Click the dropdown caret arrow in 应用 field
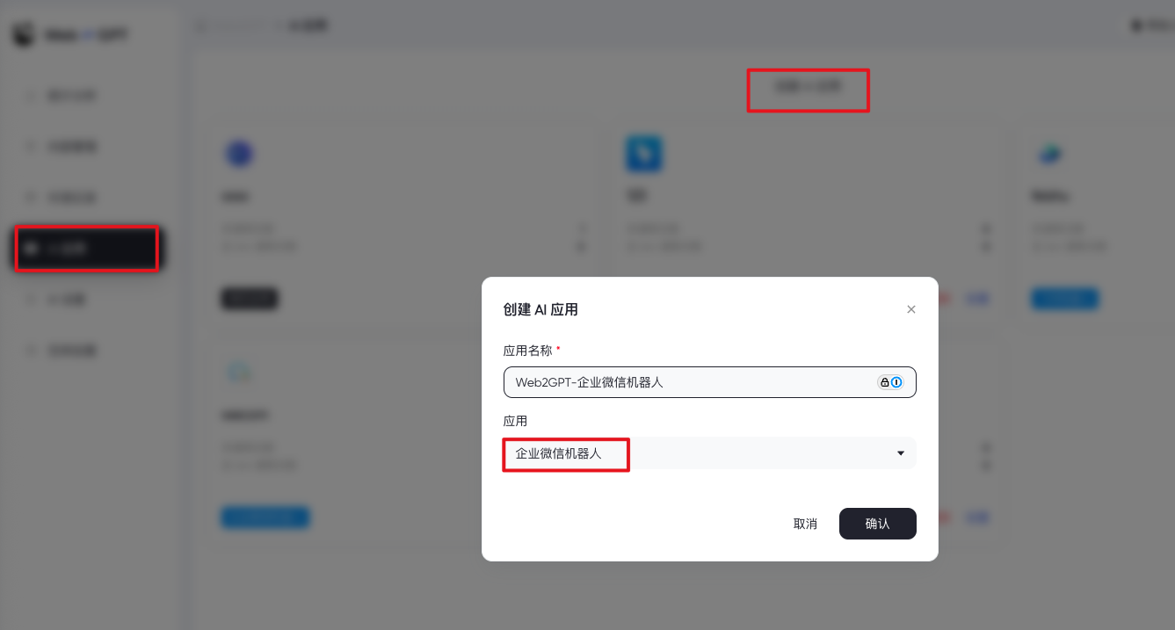Screen dimensions: 1175x630 click(901, 453)
